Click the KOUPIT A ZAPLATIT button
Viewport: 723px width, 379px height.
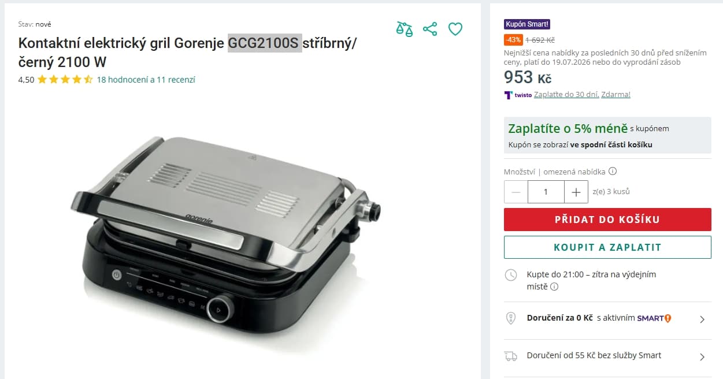(607, 247)
